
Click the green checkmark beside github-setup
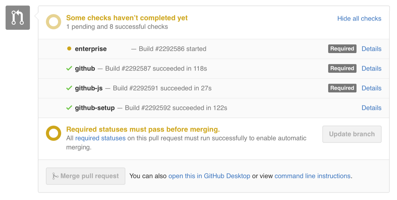pos(69,108)
